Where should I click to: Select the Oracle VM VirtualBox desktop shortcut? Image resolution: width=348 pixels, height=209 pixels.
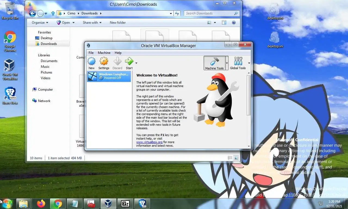[10, 69]
